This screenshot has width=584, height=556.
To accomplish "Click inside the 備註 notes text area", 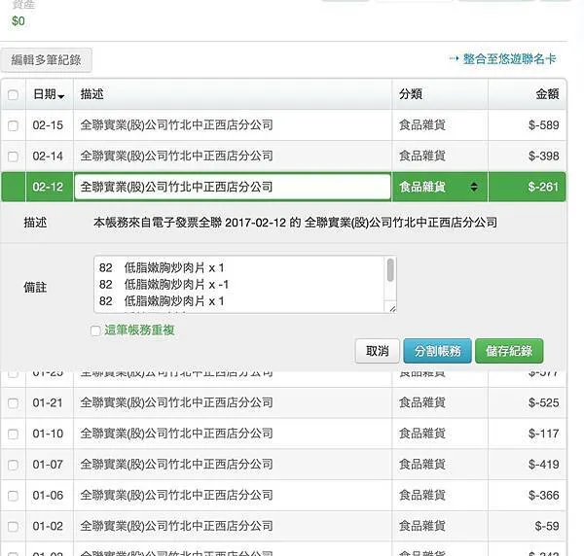I will pos(239,285).
